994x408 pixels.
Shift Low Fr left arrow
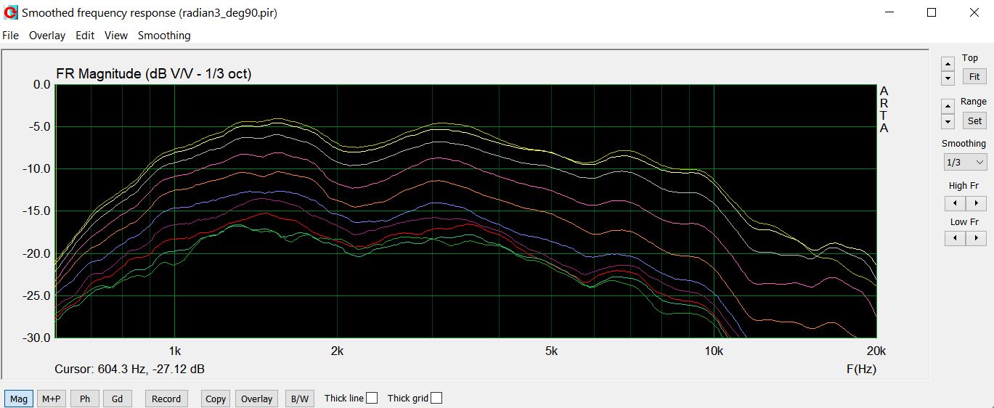[955, 238]
